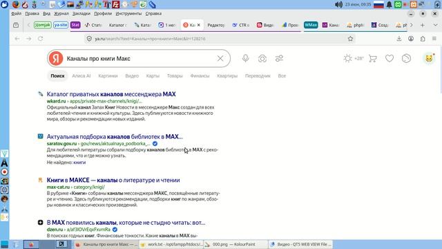Screen dimensions: 442x249
Task: Close the active Yandex search tab
Action: [199, 25]
